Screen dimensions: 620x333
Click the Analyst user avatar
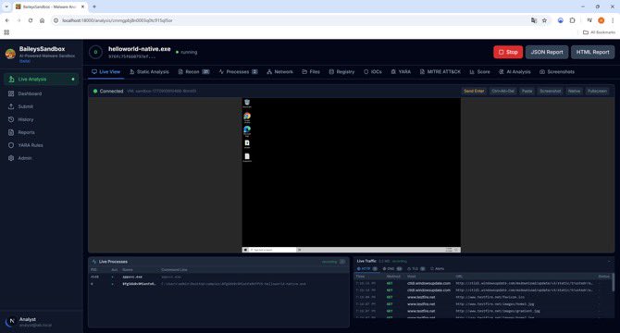[11, 322]
